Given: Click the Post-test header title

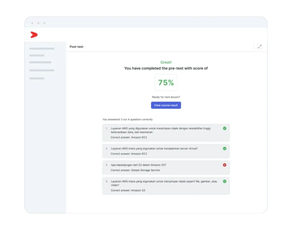Looking at the screenshot, I should click(76, 47).
